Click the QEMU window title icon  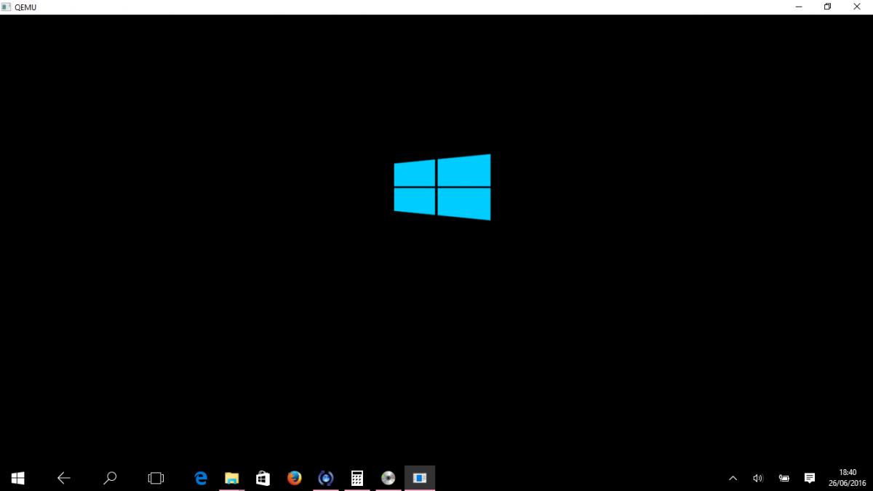(x=7, y=7)
